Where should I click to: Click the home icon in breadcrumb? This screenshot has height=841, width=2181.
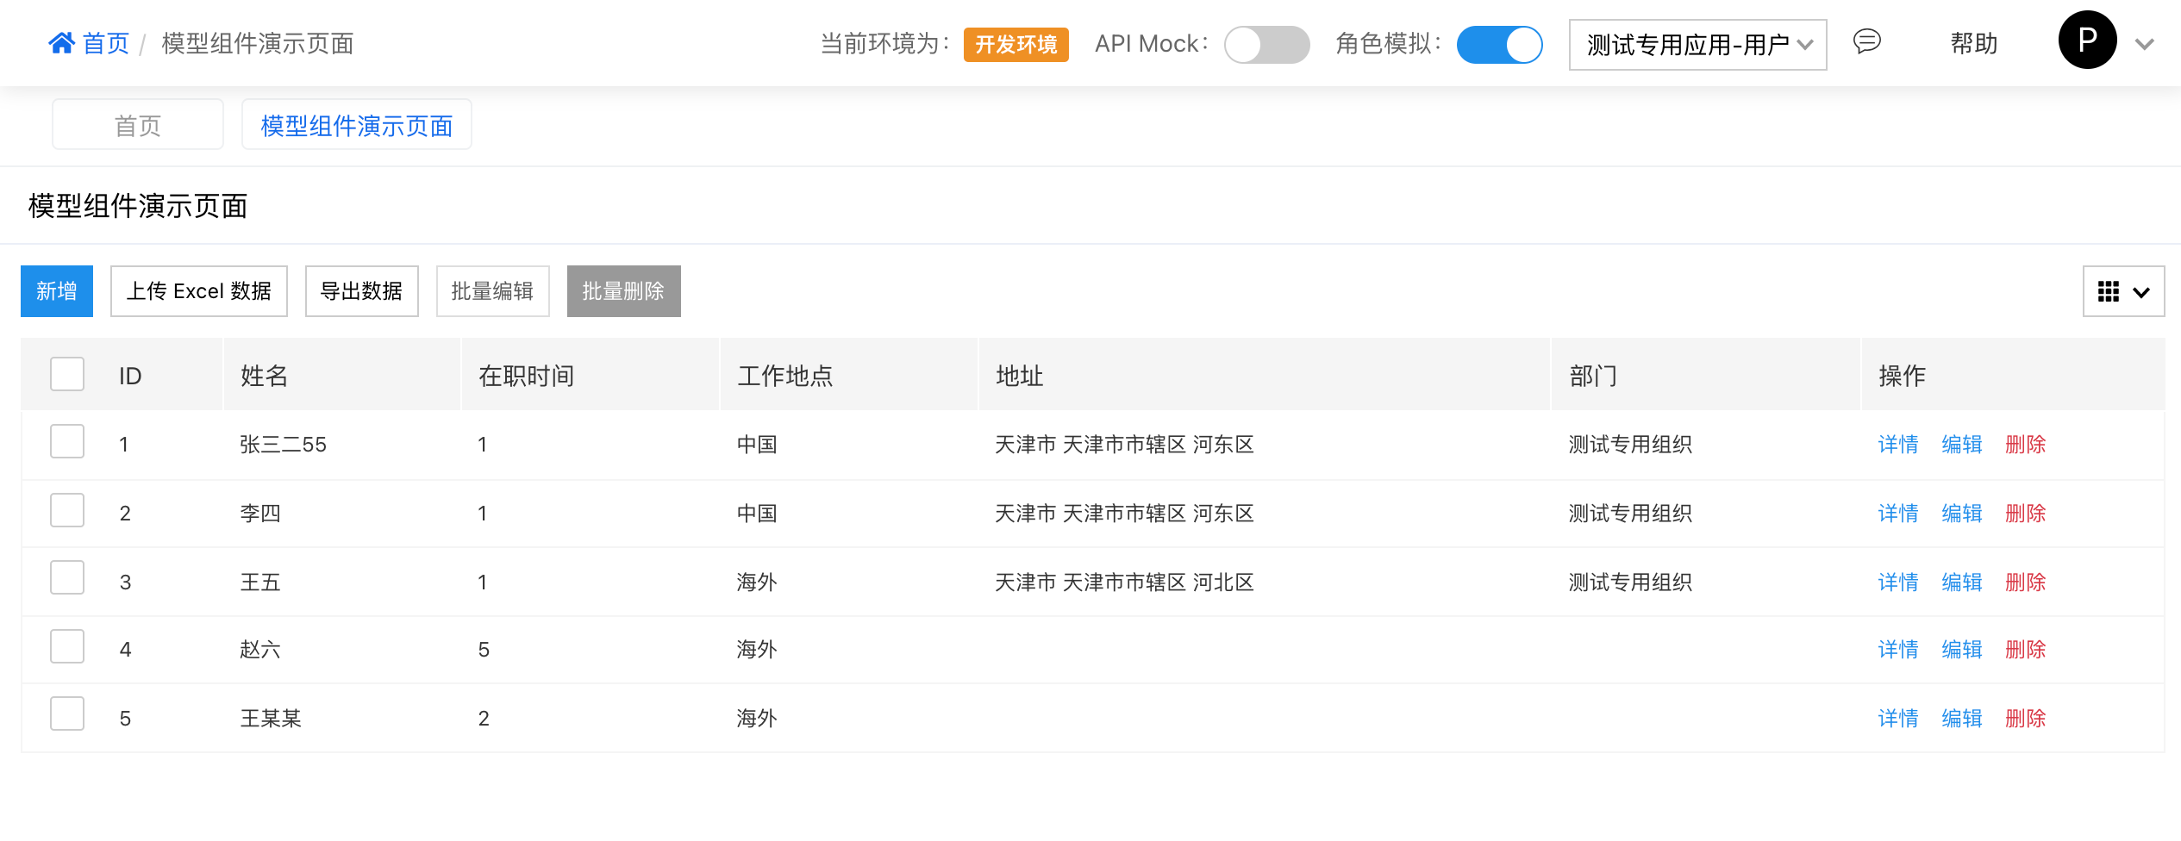pyautogui.click(x=61, y=43)
